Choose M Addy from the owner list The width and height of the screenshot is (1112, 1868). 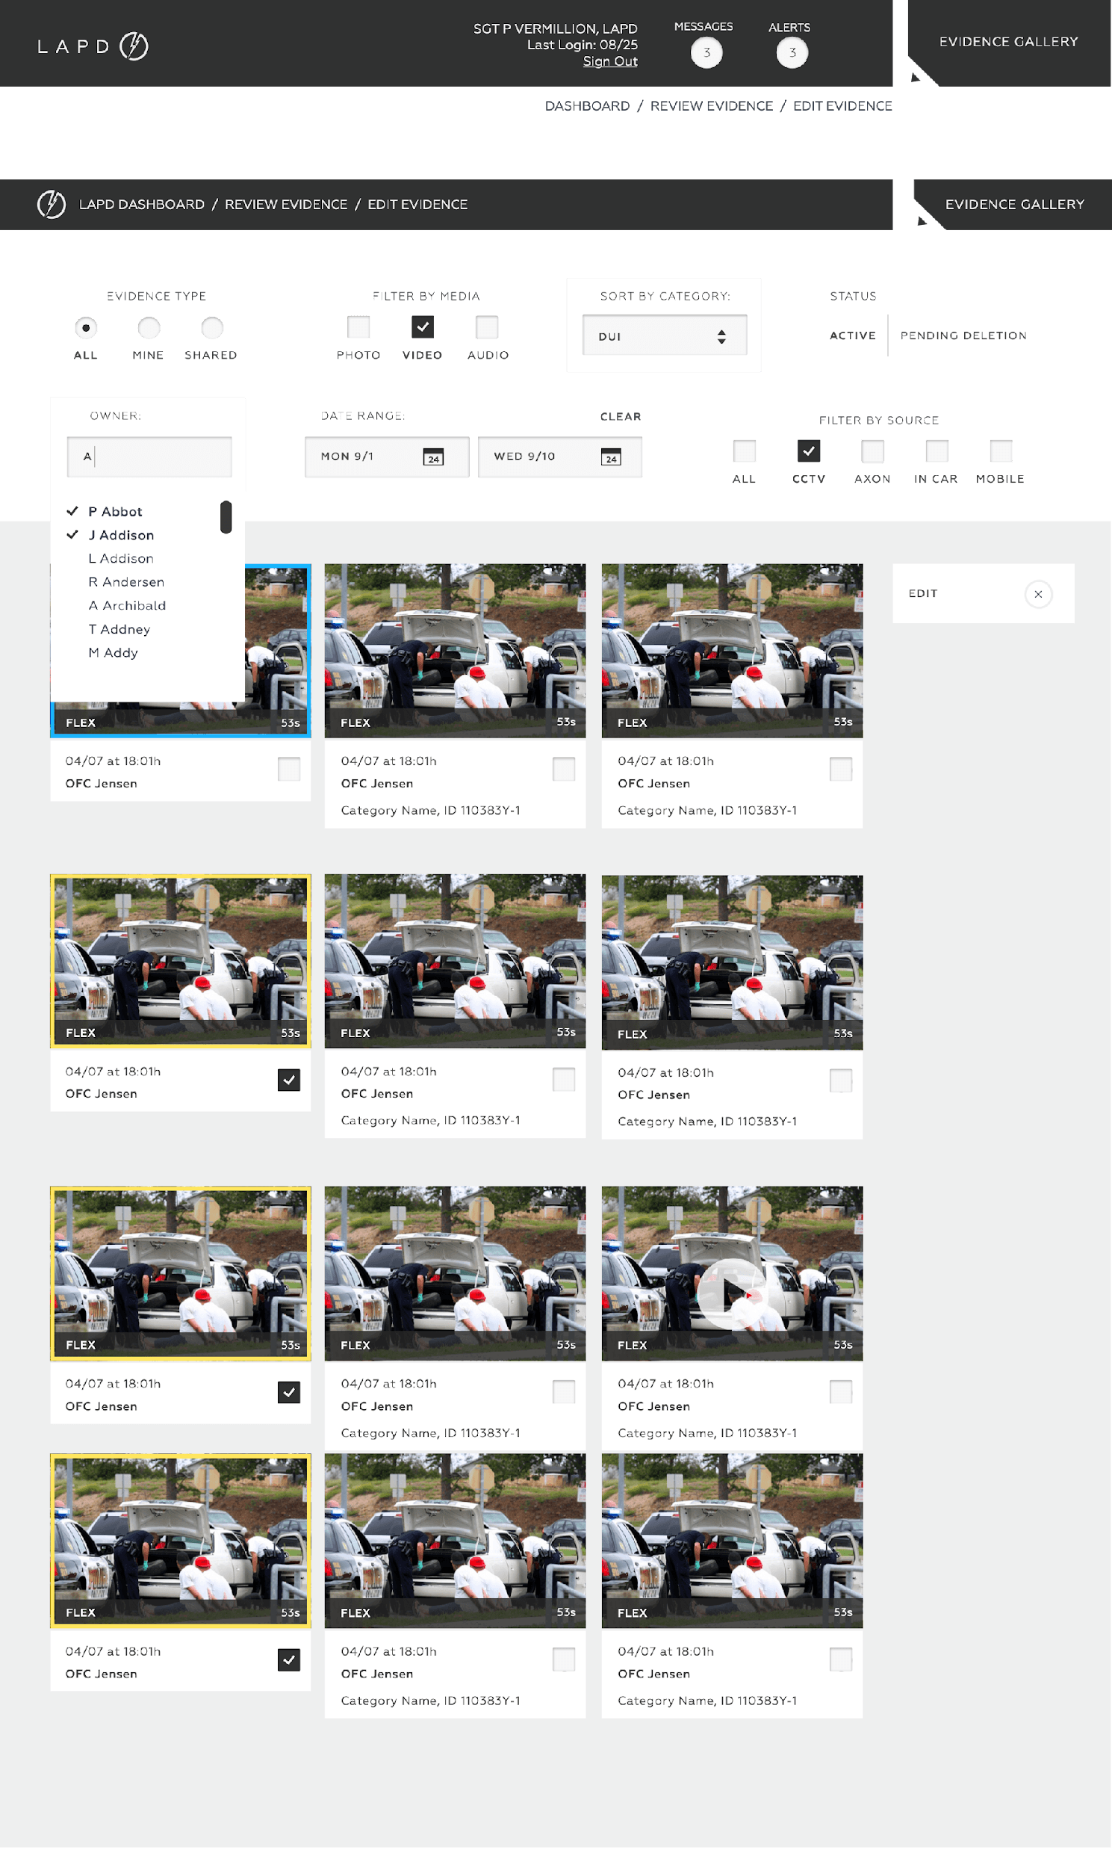coord(114,652)
